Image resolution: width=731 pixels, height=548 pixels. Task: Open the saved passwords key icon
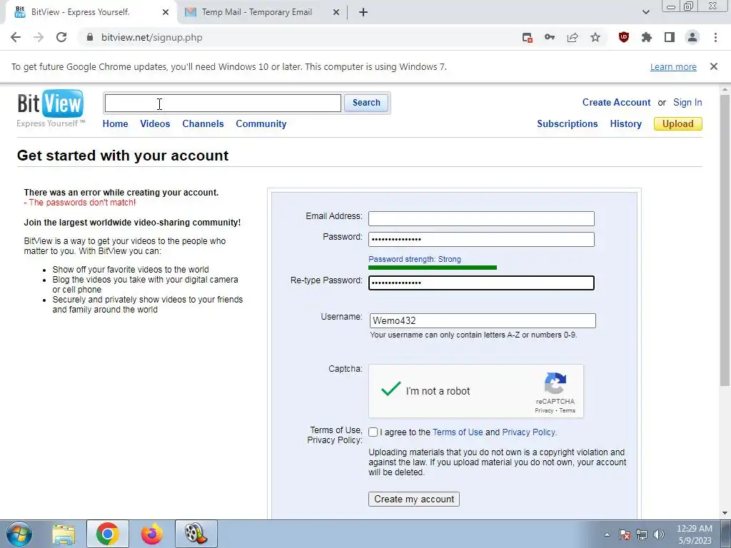click(x=550, y=37)
